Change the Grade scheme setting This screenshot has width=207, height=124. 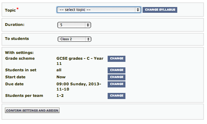point(117,59)
